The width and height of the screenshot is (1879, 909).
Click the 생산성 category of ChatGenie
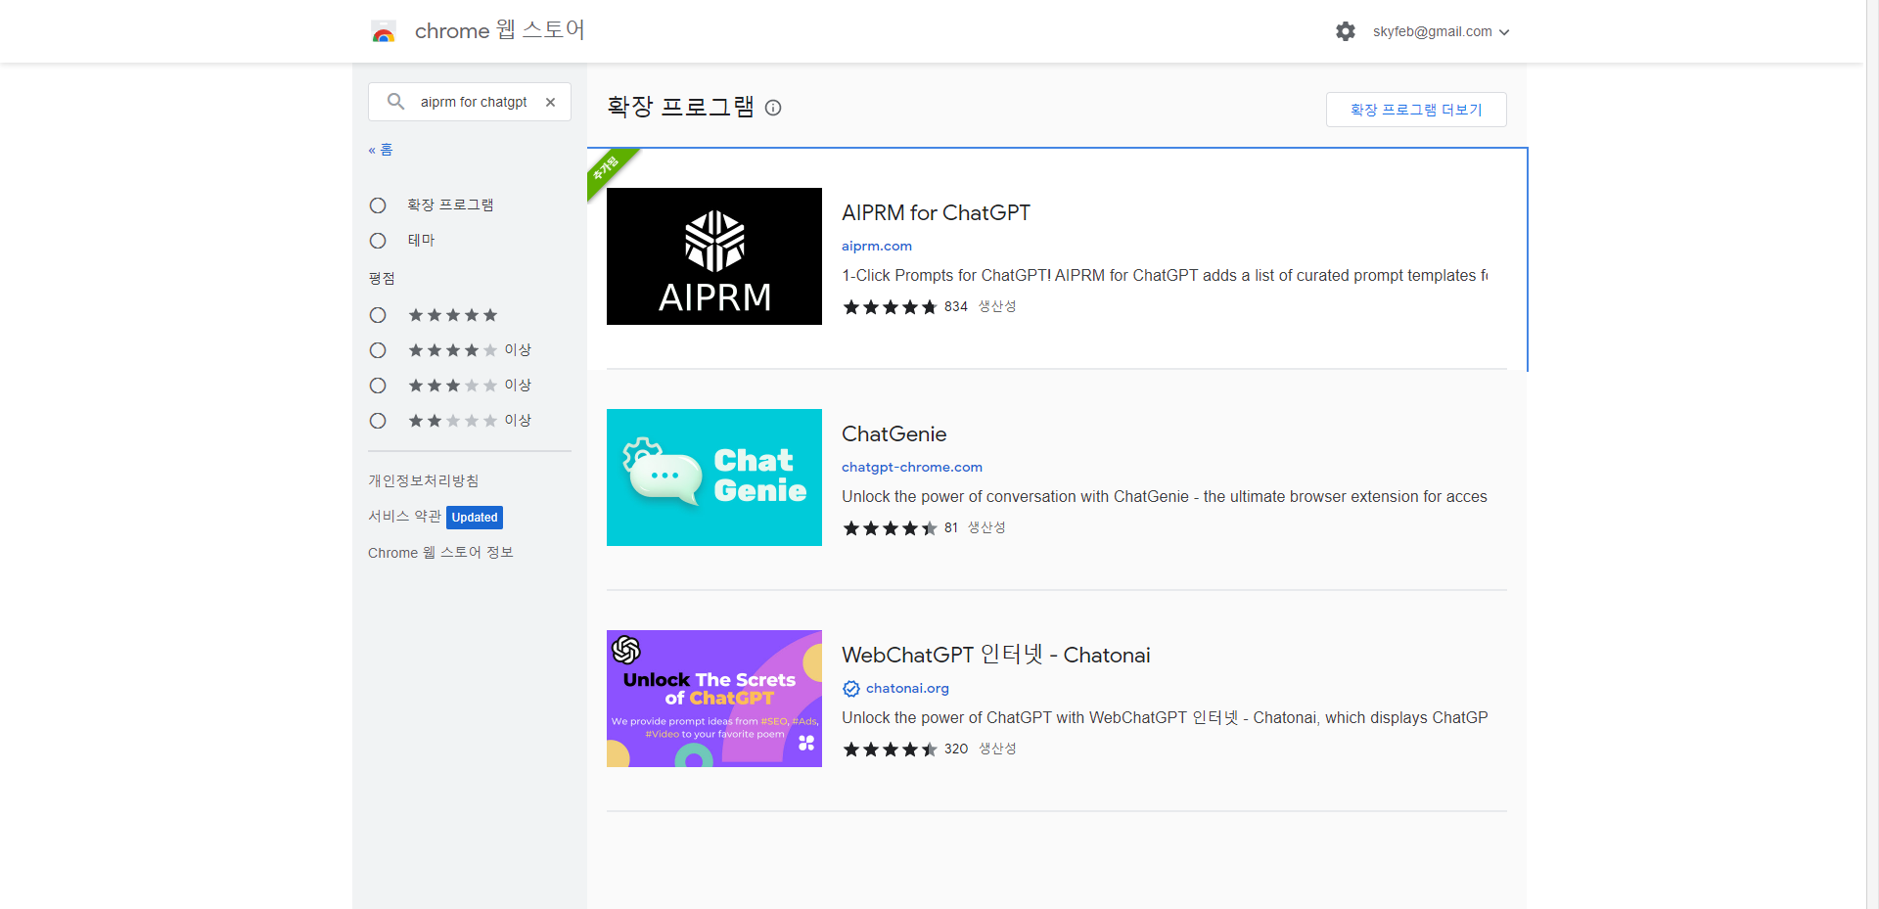pyautogui.click(x=986, y=527)
